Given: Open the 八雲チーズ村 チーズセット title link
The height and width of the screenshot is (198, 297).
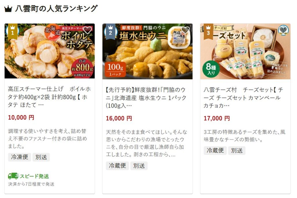Looking at the screenshot, I should 243,98.
